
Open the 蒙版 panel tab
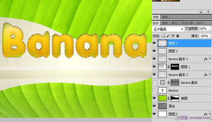165,17
